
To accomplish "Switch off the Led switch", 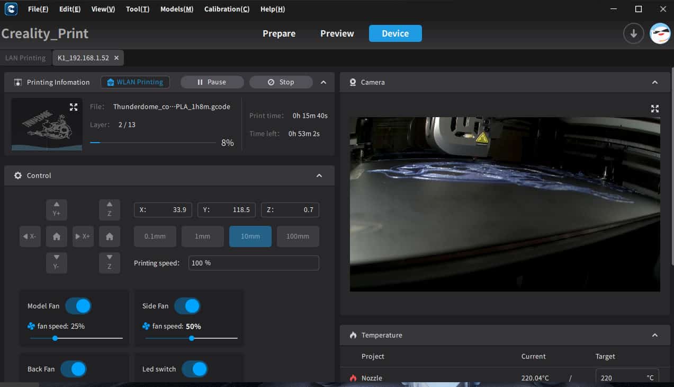I will tap(194, 369).
